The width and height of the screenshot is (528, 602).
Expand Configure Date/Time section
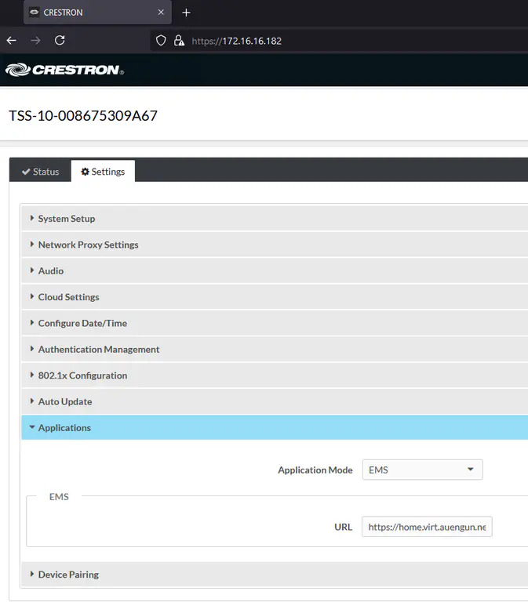[275, 323]
